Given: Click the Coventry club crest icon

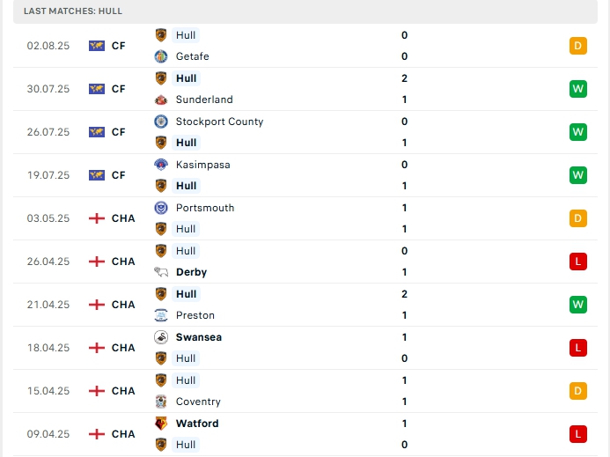Looking at the screenshot, I should [x=161, y=402].
